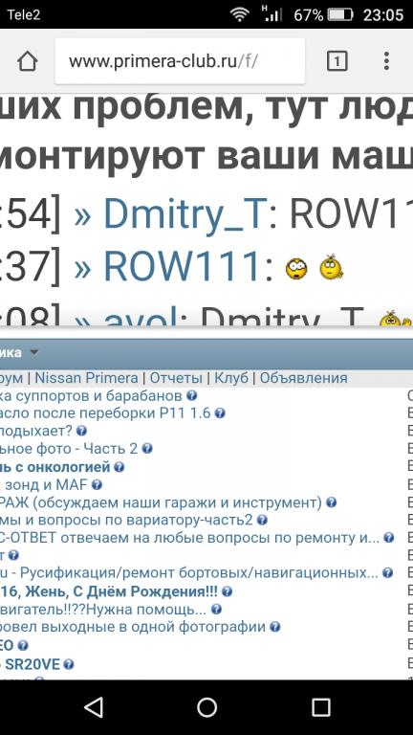Open the three-dot browser menu

tap(386, 61)
